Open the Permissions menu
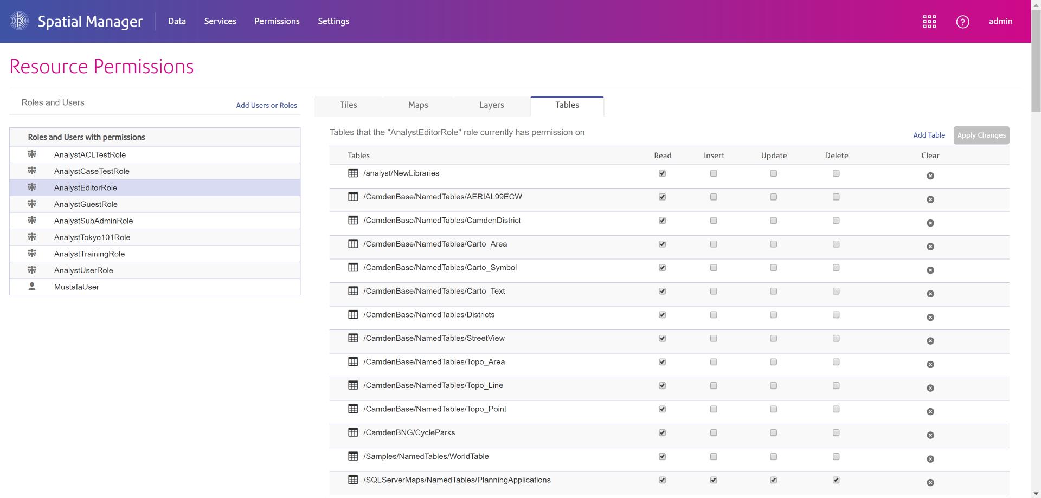The image size is (1041, 498). click(x=277, y=21)
